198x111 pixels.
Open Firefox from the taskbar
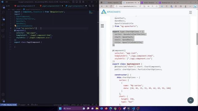coord(106,109)
